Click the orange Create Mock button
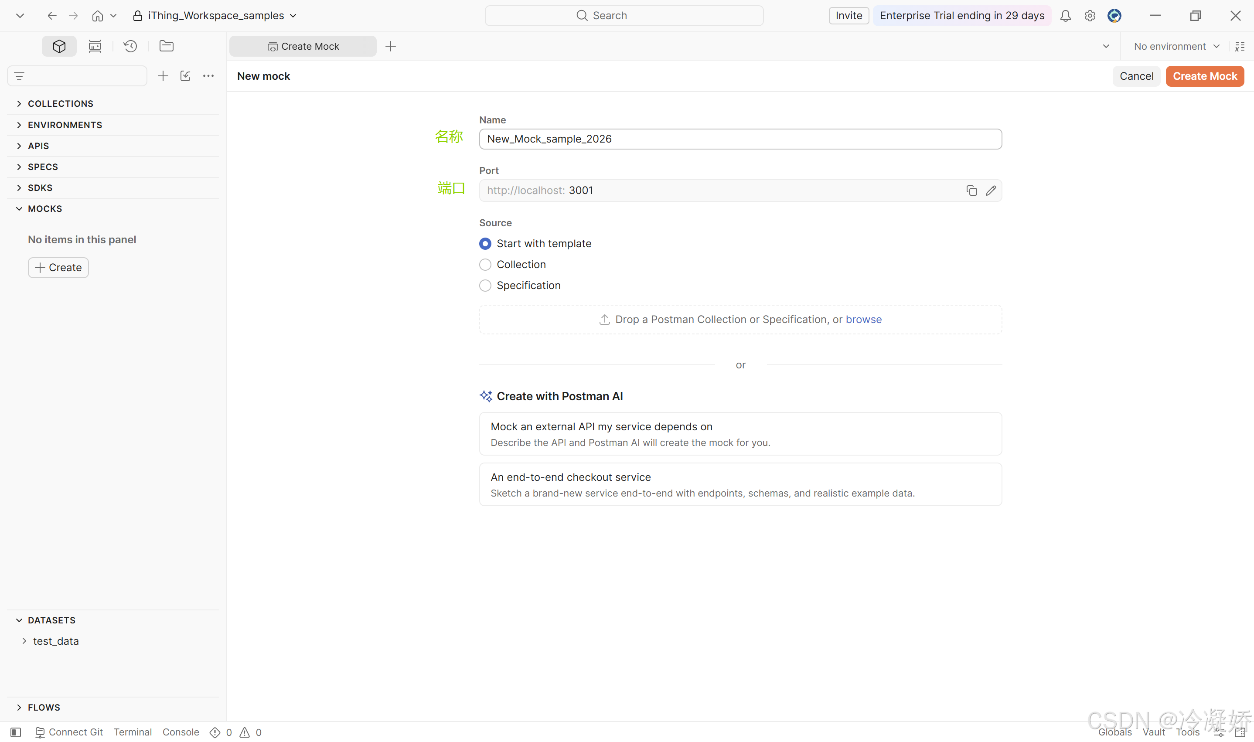This screenshot has width=1254, height=742. (1205, 76)
